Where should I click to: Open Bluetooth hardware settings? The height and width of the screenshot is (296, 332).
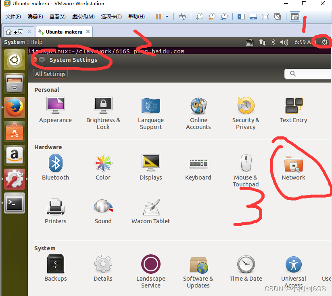coord(56,167)
